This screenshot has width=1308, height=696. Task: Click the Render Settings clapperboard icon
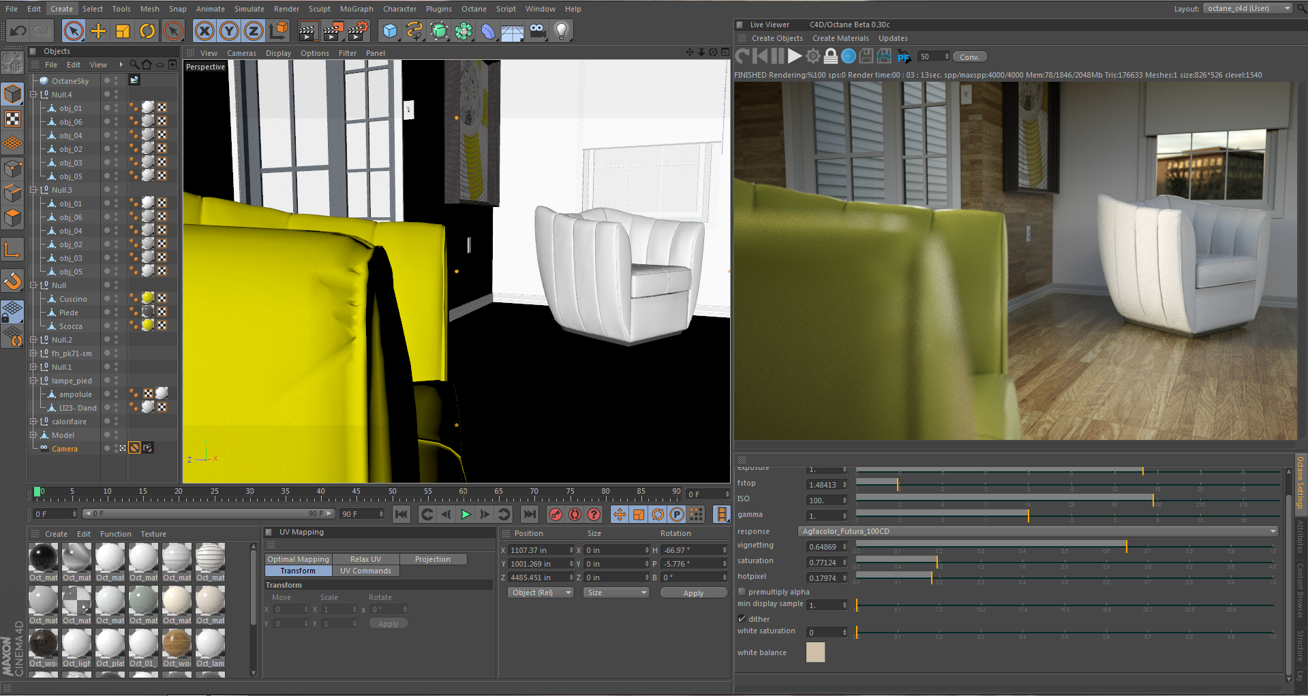click(358, 31)
